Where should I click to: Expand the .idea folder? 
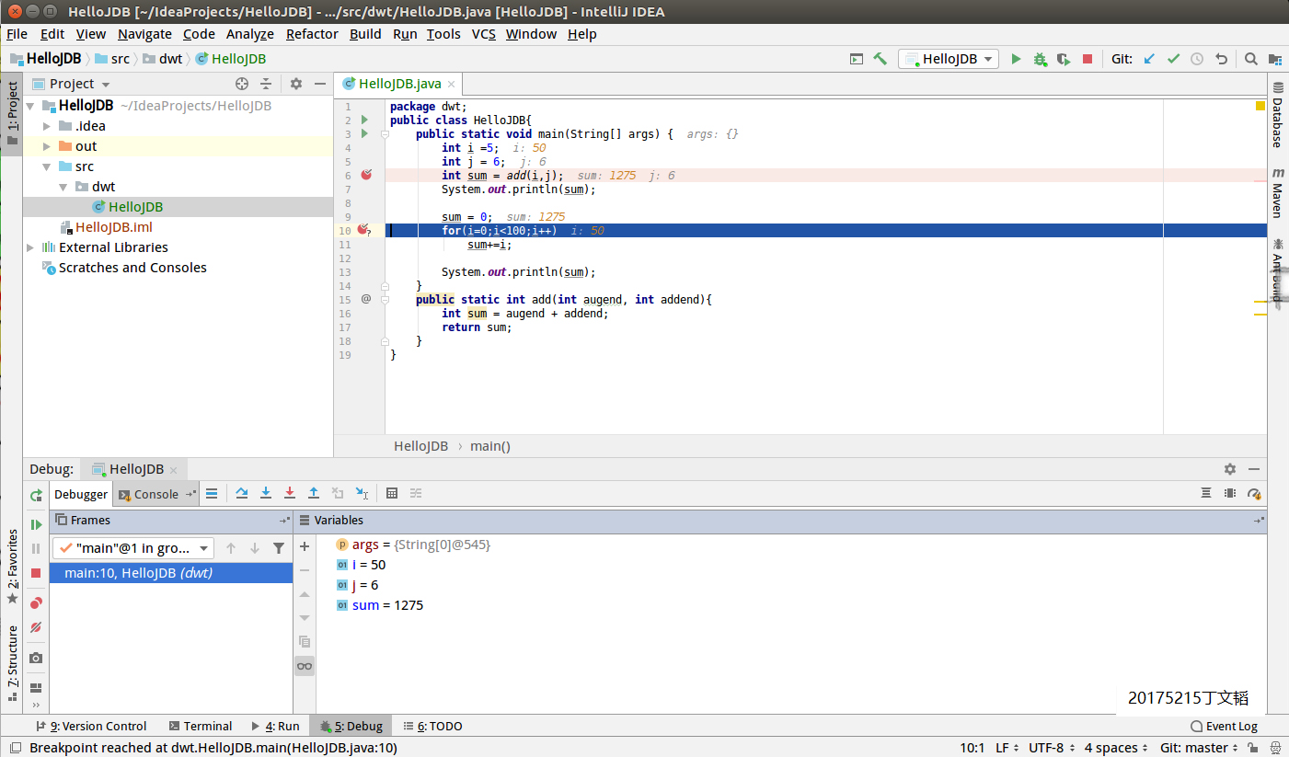(x=47, y=126)
